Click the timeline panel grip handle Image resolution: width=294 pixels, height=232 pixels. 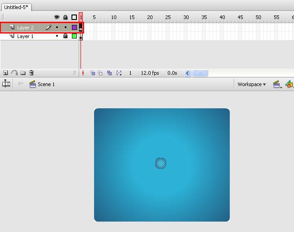(2, 17)
